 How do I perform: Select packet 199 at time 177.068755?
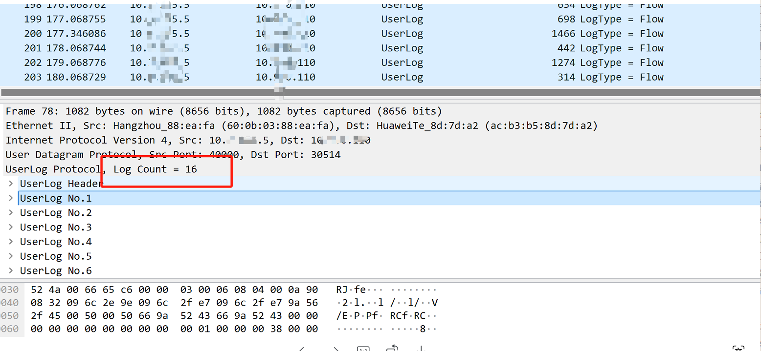pos(380,20)
